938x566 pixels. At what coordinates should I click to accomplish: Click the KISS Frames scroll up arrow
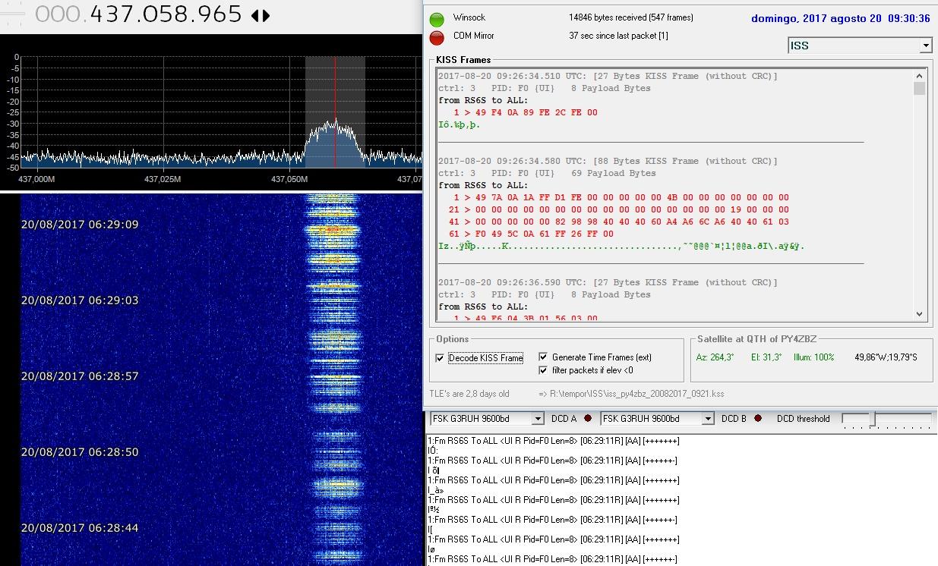920,75
